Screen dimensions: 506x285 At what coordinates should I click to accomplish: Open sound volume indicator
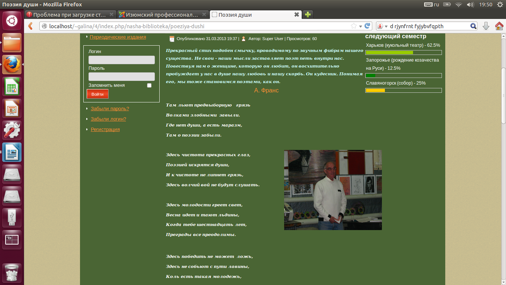pos(470,4)
